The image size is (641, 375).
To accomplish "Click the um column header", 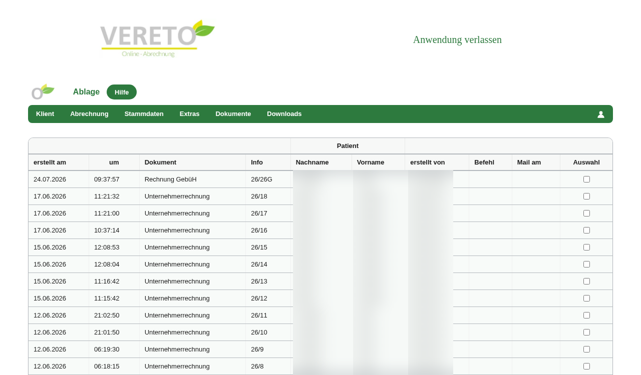I will [x=114, y=162].
